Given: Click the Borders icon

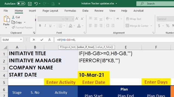Looking at the screenshot, I should click(x=60, y=26).
